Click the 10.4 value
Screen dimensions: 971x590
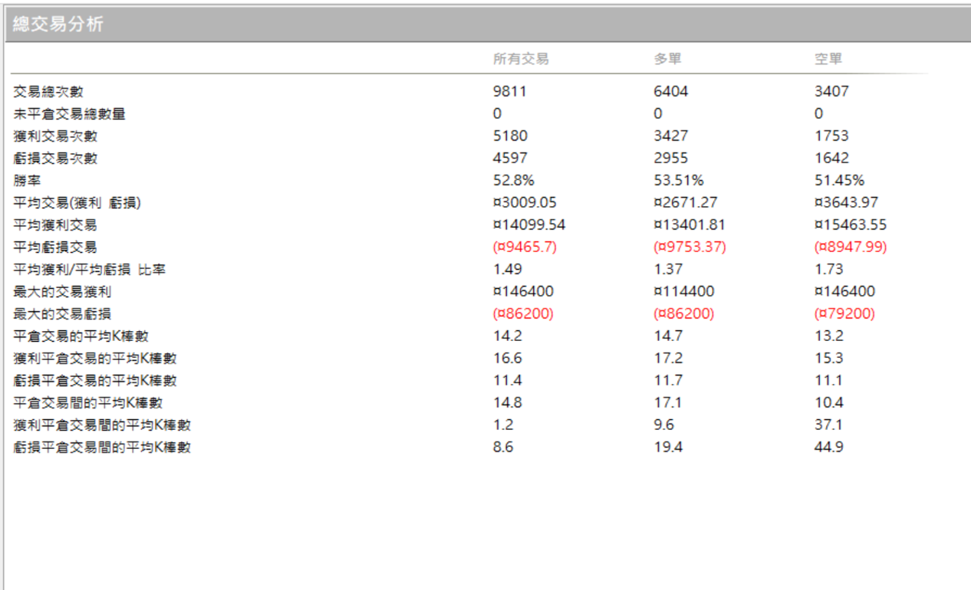(x=828, y=403)
